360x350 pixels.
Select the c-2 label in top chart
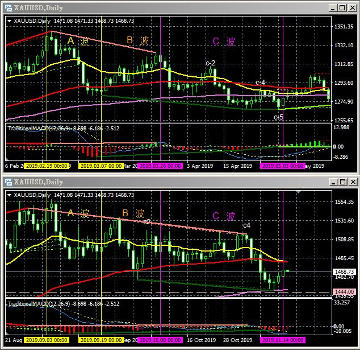(210, 63)
